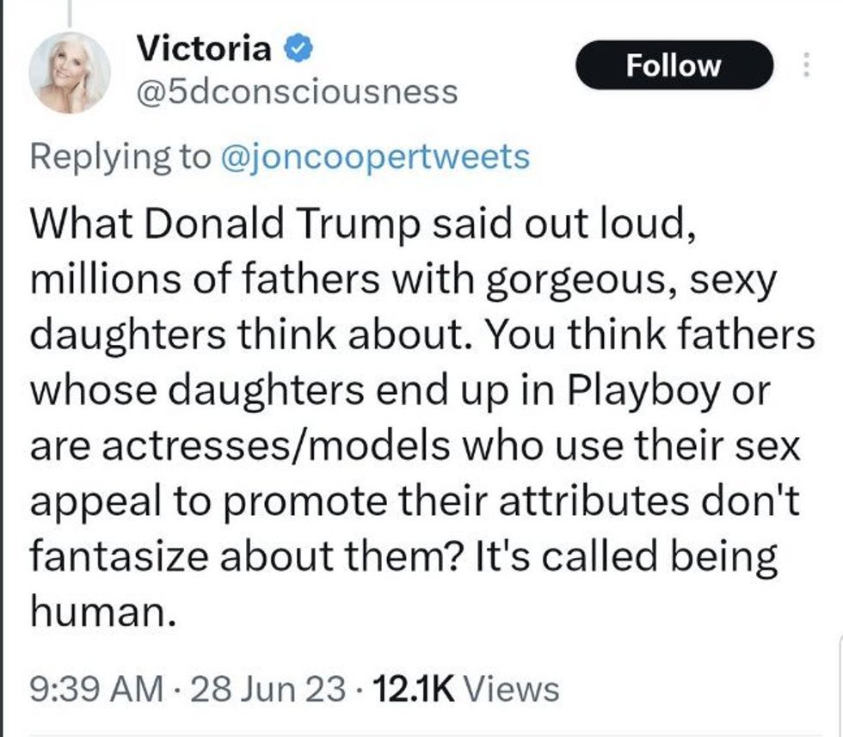Click the display name Victoria
The height and width of the screenshot is (737, 843).
pos(204,50)
